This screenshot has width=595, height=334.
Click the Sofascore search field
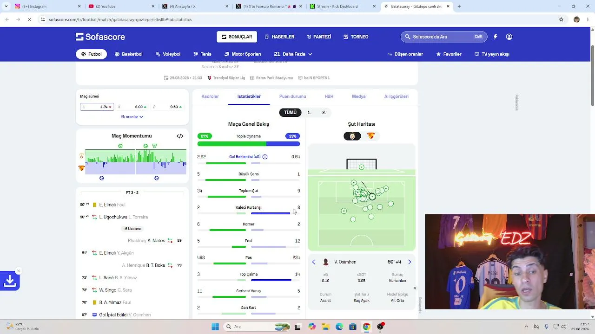(x=444, y=37)
